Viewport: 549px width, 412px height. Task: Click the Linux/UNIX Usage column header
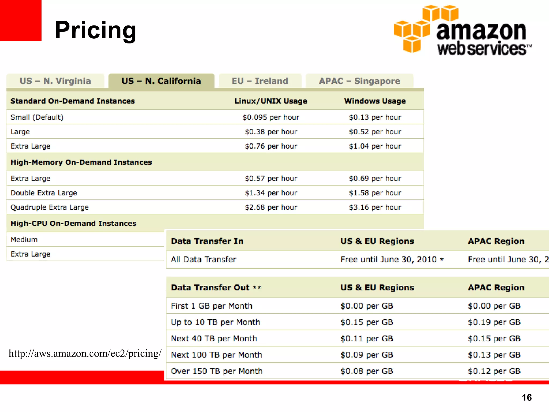(271, 101)
